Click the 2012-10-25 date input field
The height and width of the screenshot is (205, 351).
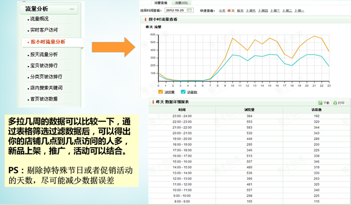179,10
